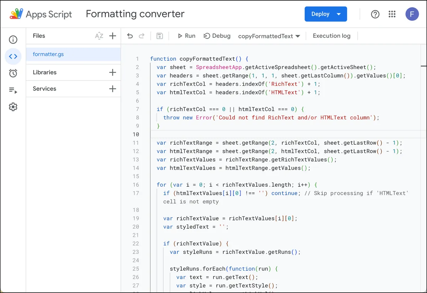This screenshot has height=293, width=427.
Task: Open Project Settings gear icon
Action: tap(13, 107)
